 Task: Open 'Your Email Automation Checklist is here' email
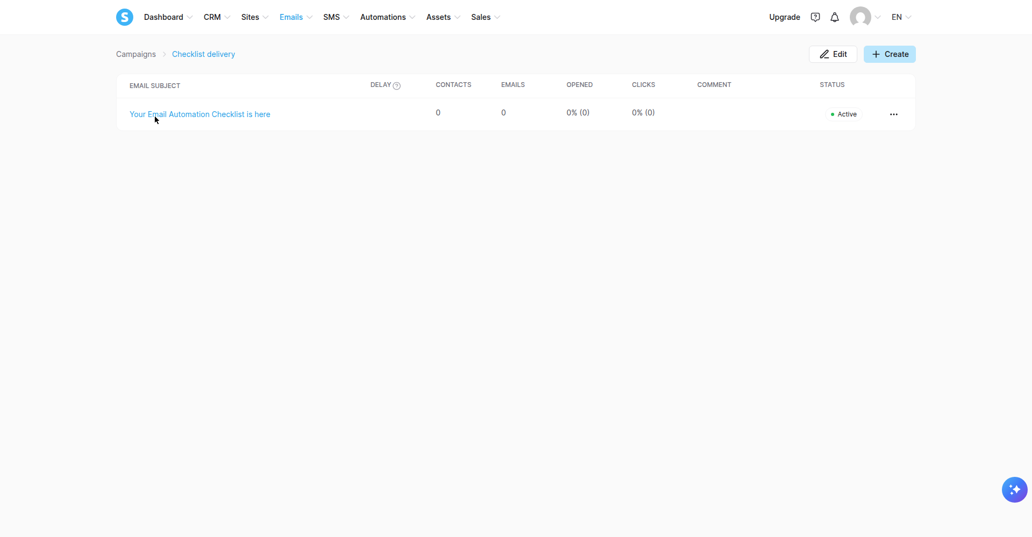(200, 114)
